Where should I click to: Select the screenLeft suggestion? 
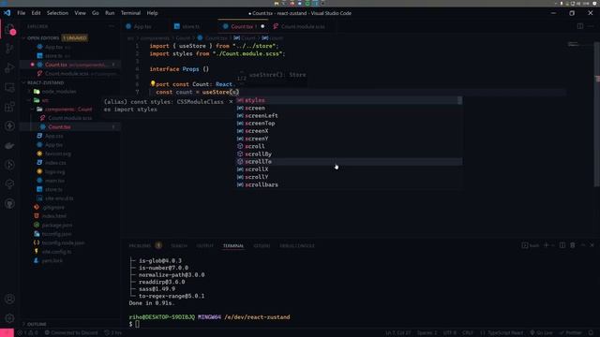click(349, 115)
